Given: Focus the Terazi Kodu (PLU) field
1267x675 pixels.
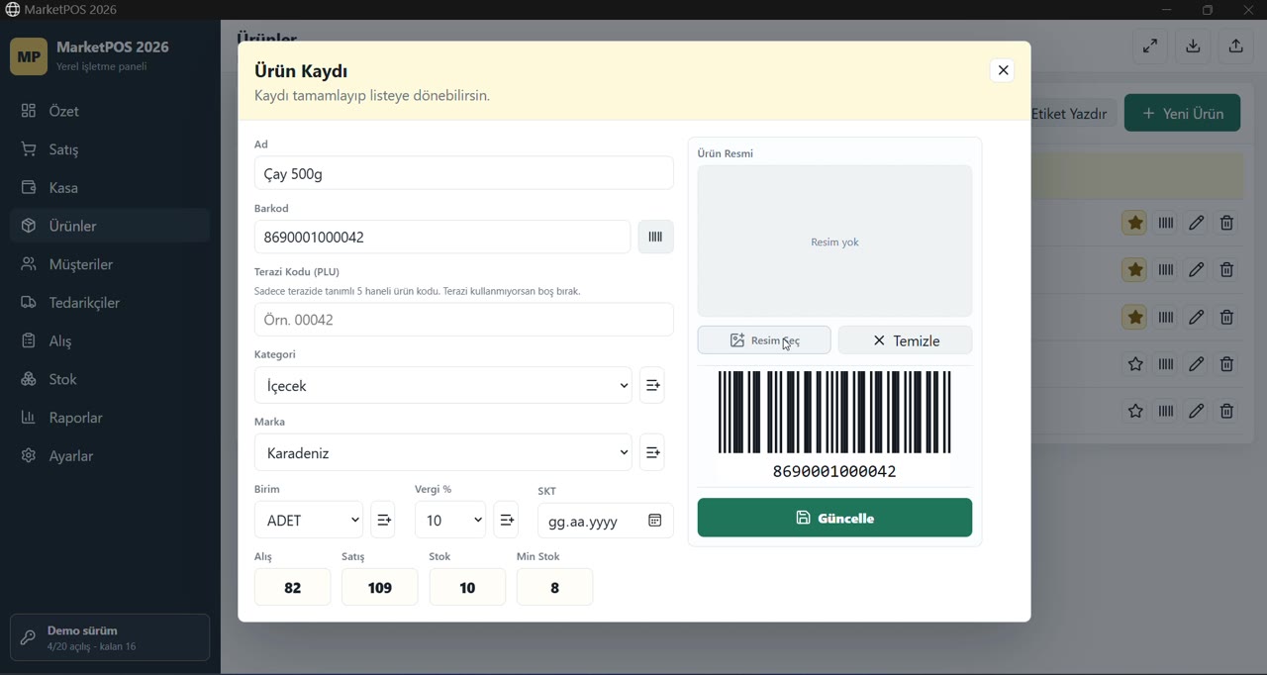Looking at the screenshot, I should (463, 320).
